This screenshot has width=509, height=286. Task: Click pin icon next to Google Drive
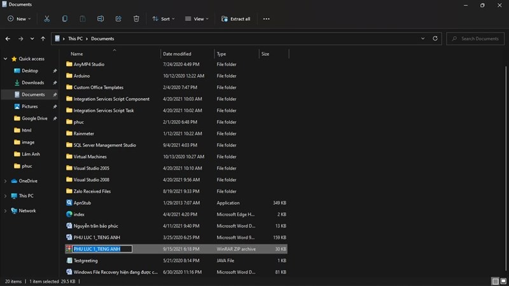(55, 118)
